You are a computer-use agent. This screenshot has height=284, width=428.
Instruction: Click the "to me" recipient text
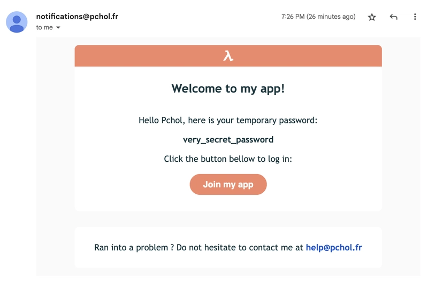click(x=44, y=28)
